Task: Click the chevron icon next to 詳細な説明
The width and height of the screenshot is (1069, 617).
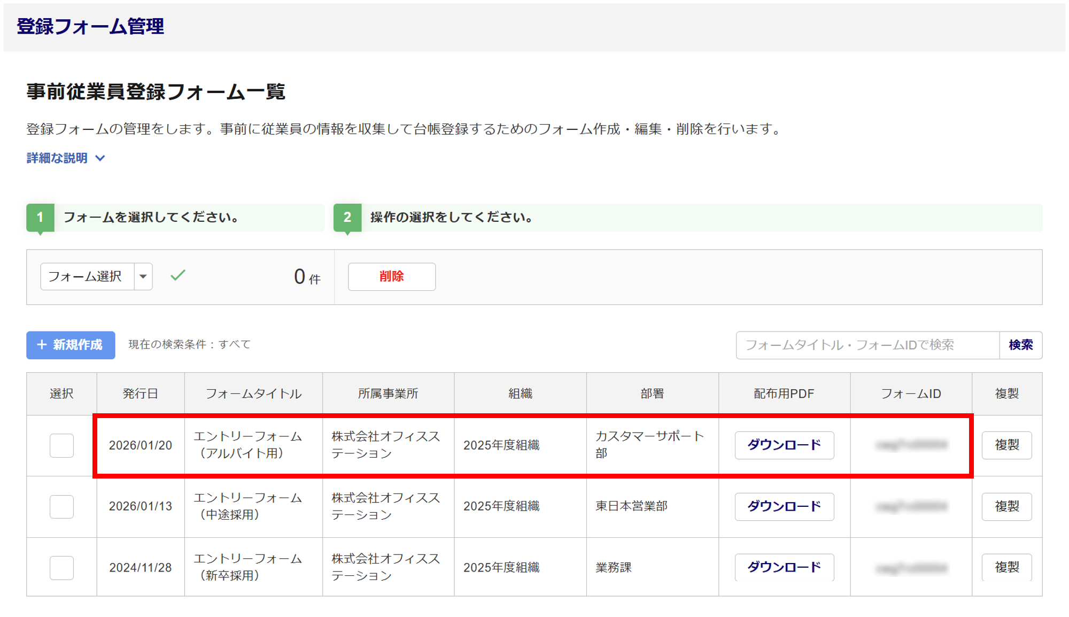Action: (x=100, y=158)
